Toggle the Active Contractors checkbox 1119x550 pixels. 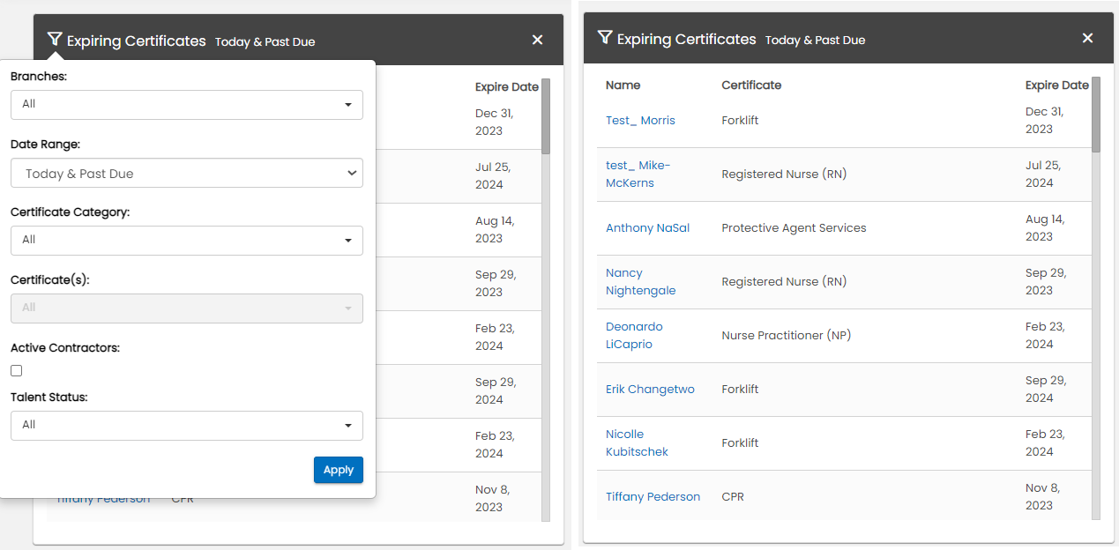pos(16,371)
